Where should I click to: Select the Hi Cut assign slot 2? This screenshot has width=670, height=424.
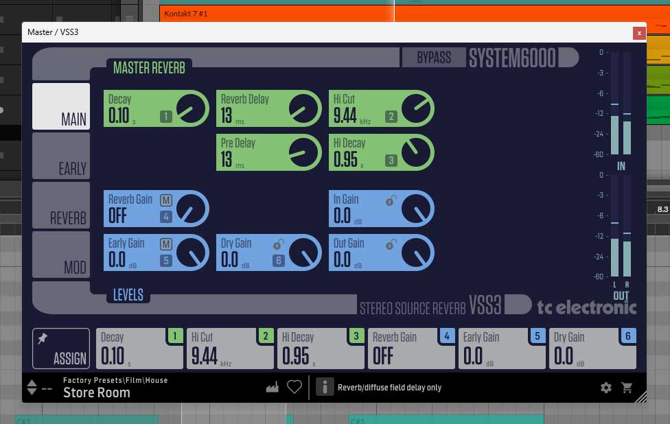point(231,349)
